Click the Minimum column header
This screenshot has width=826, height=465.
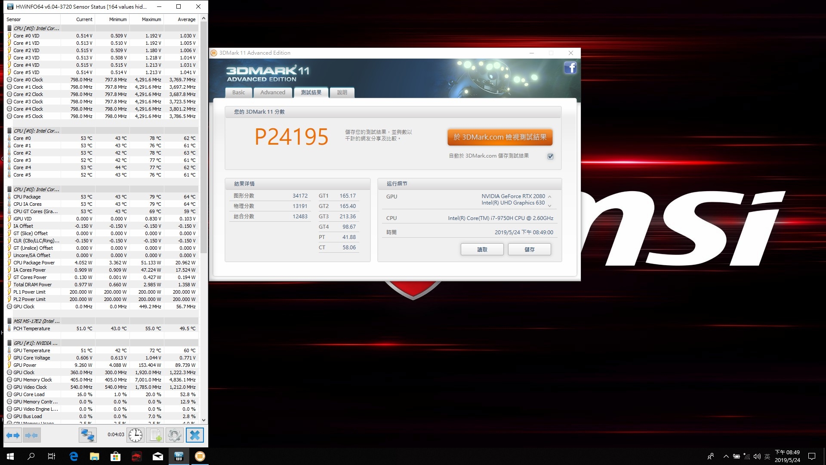(x=112, y=19)
